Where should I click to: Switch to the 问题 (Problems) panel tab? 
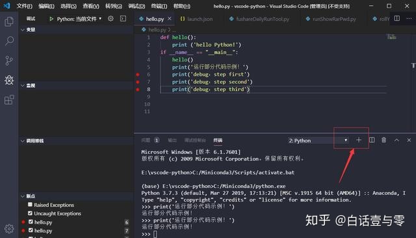(150, 140)
